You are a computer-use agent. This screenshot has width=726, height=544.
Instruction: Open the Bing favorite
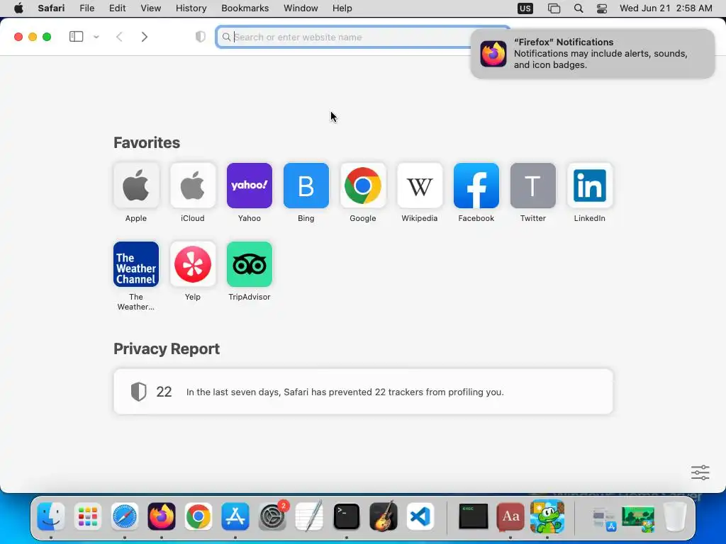pyautogui.click(x=306, y=186)
